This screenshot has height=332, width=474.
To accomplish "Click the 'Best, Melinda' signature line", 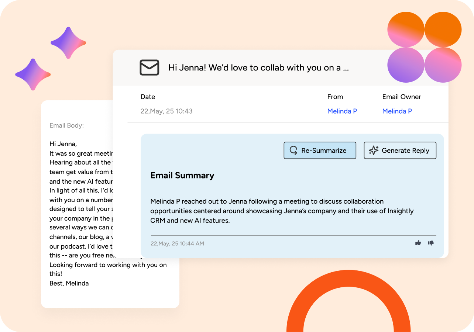I will 69,283.
